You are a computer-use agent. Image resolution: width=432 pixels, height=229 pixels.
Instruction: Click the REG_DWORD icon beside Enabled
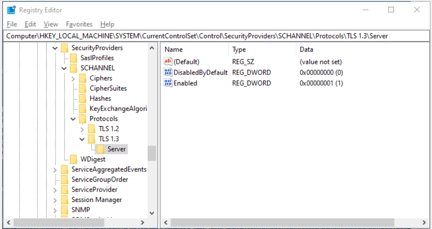click(167, 83)
